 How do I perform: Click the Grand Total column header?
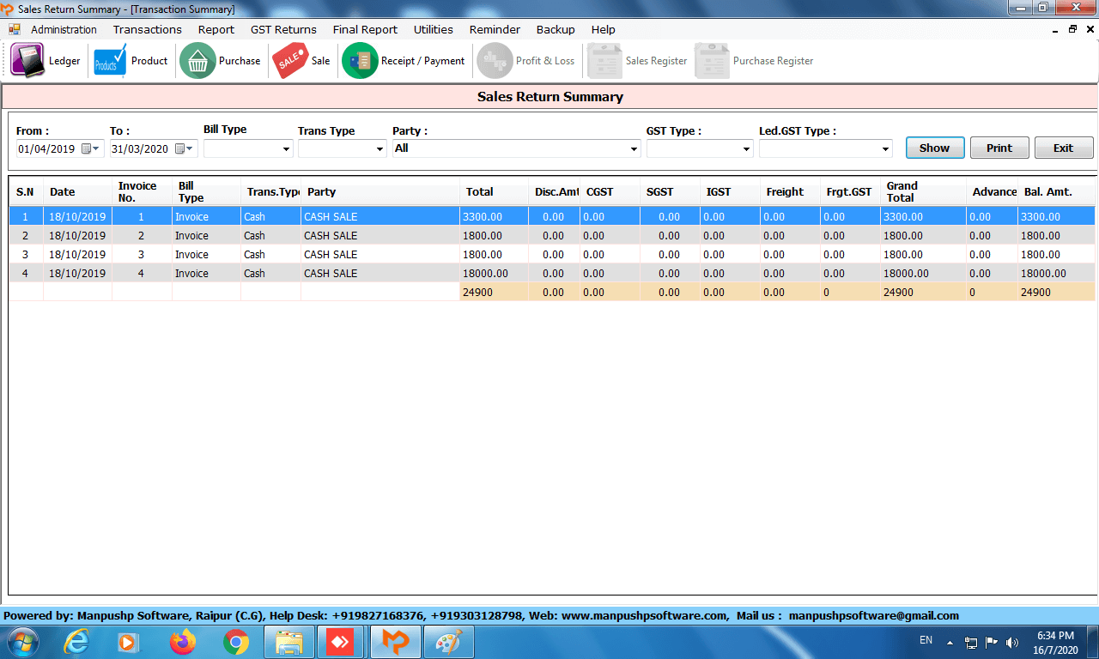(923, 192)
